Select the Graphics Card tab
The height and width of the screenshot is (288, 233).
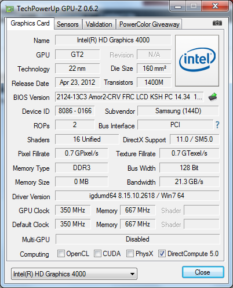(x=30, y=23)
